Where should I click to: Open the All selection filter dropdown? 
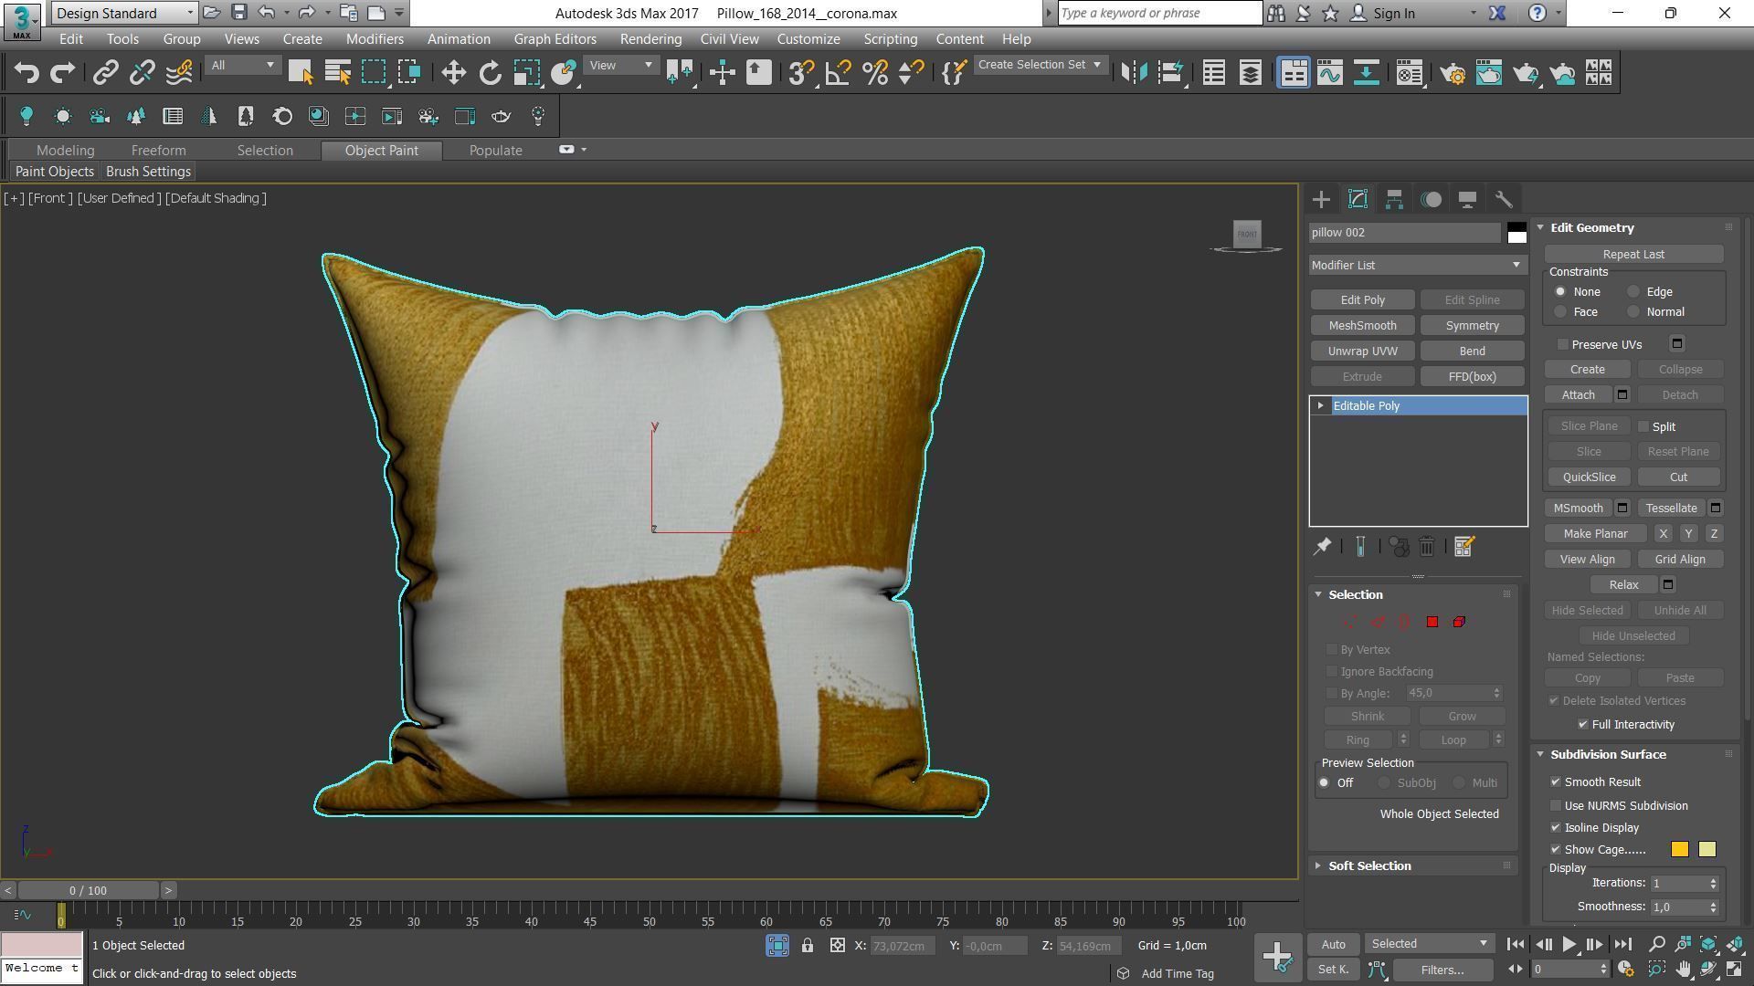pos(242,65)
